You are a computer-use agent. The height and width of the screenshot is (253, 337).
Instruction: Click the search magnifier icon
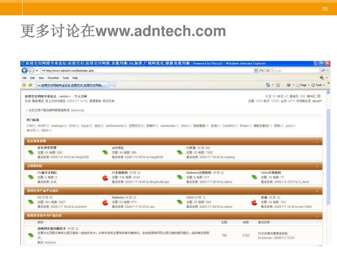click(323, 70)
